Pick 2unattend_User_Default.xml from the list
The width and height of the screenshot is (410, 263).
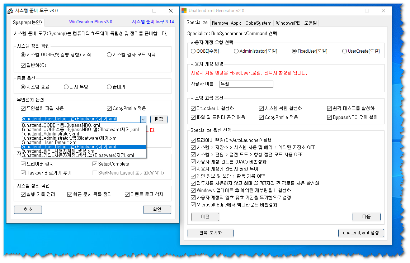[x=84, y=143]
